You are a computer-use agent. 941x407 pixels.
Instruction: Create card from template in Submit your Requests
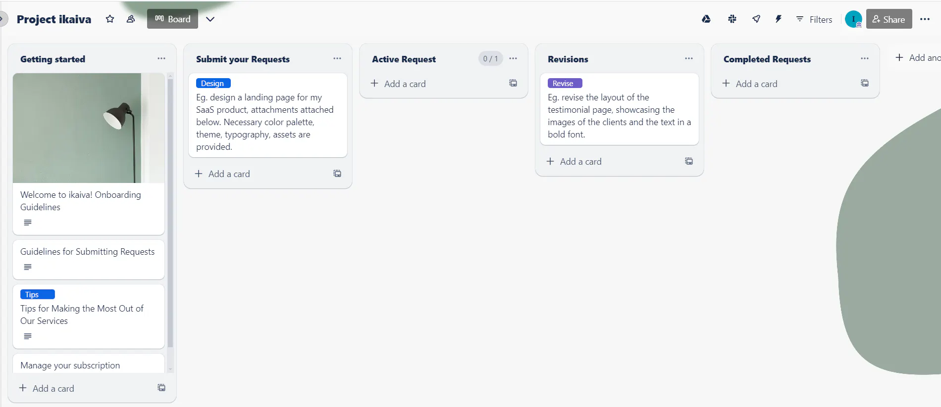click(337, 174)
